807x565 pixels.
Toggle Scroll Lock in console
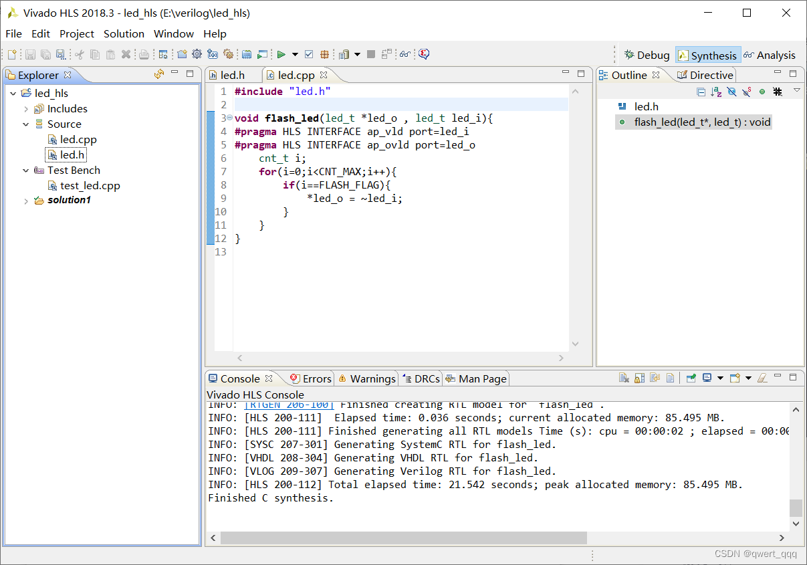639,378
